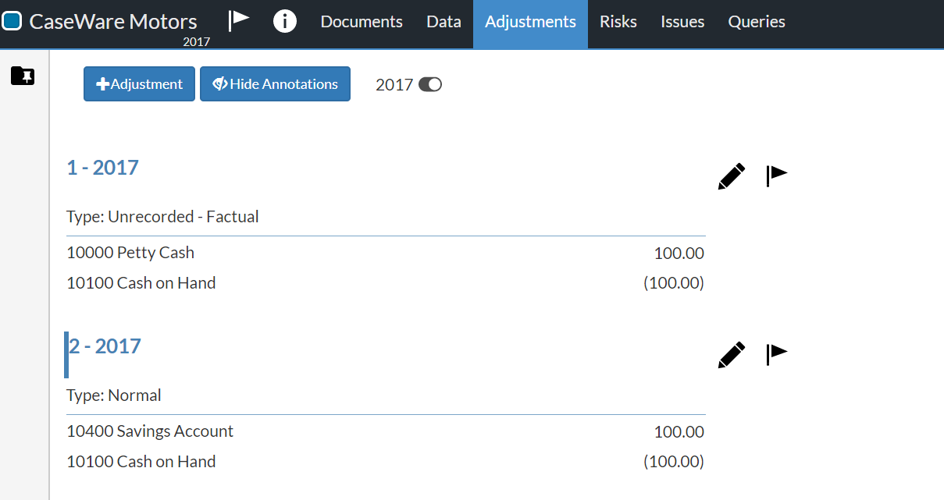Select the 10400 Savings Account line
This screenshot has width=944, height=500.
click(150, 431)
